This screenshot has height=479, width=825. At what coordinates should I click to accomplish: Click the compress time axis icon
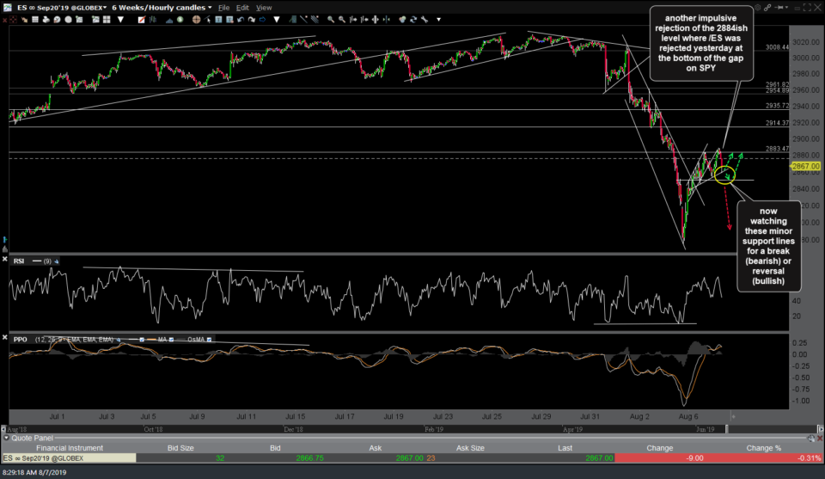(x=386, y=20)
